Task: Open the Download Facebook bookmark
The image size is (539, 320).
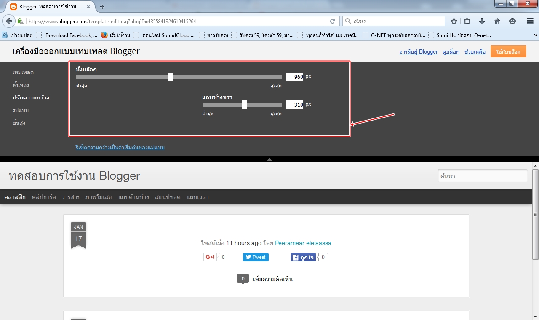Action: 67,35
